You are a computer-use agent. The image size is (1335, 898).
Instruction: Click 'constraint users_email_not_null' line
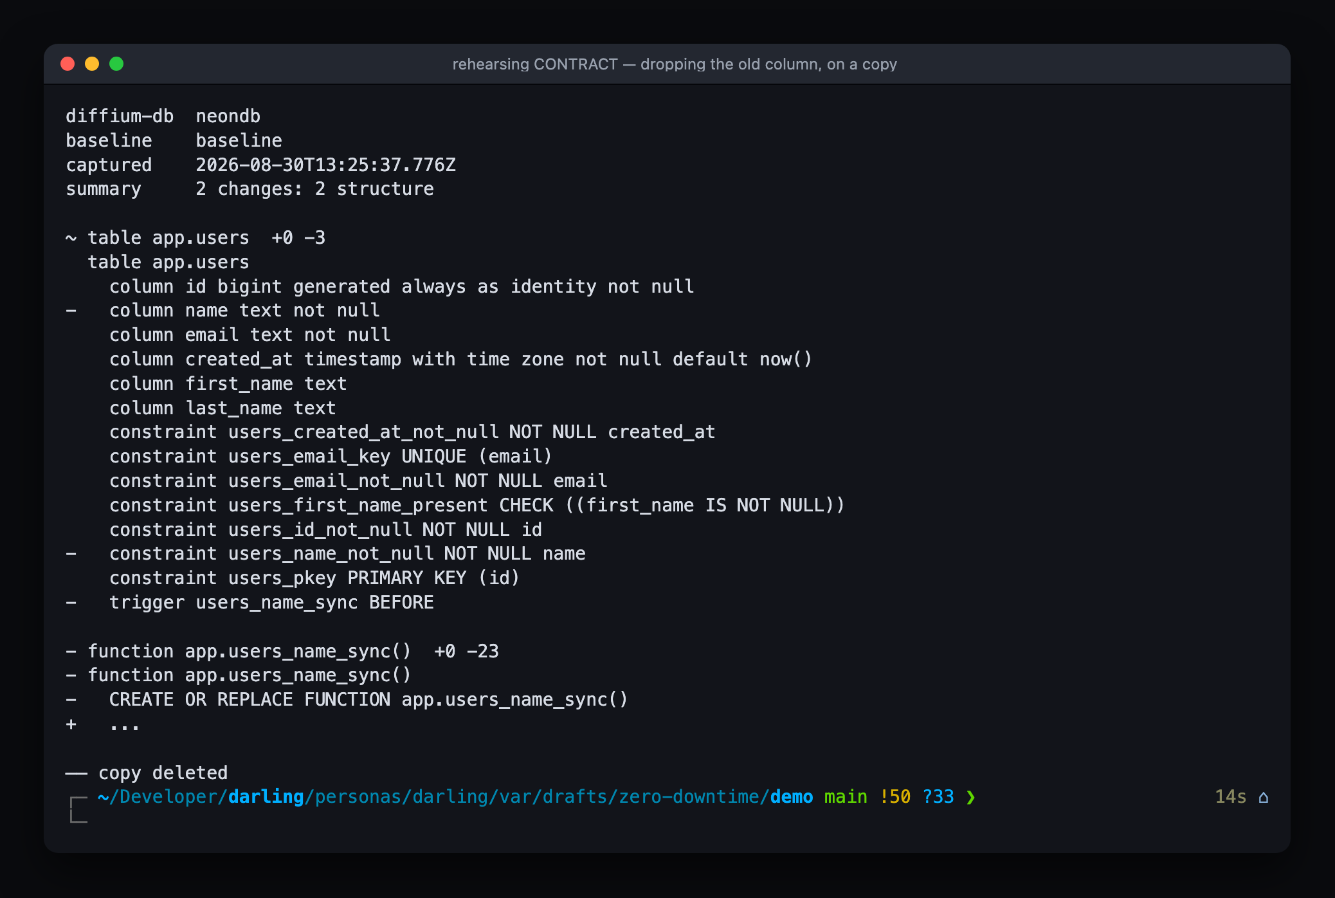[358, 481]
